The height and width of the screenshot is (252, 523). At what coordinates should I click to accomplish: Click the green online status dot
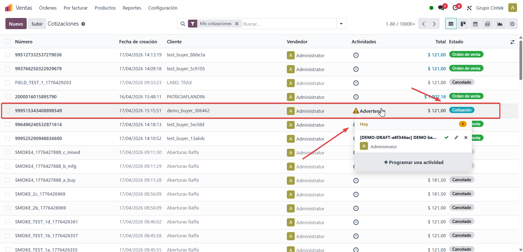[431, 8]
